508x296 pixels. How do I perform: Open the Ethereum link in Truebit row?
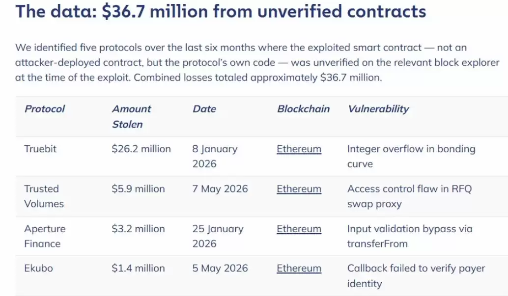point(299,149)
